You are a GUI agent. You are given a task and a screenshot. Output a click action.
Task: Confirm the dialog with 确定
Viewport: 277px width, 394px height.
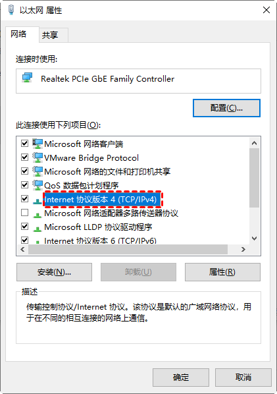pos(181,377)
